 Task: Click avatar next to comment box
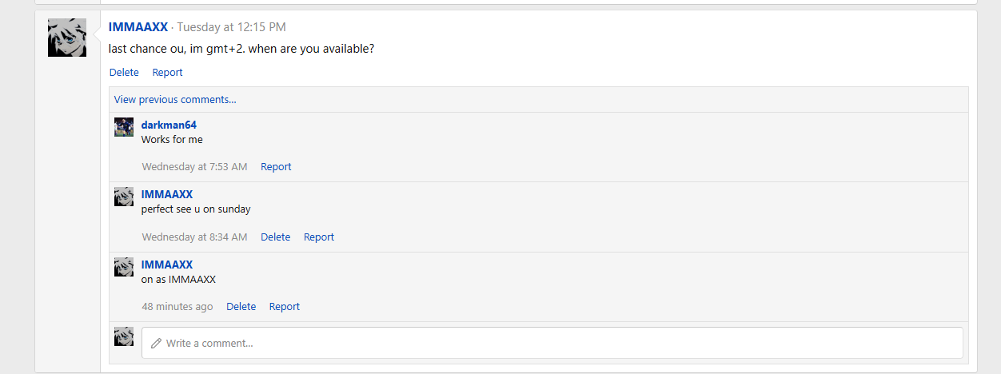click(x=124, y=336)
